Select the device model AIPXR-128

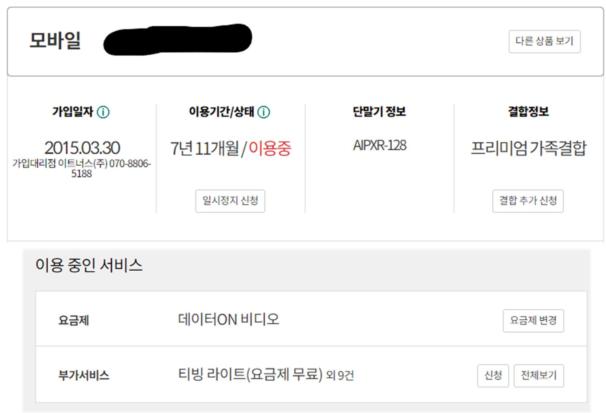click(x=379, y=145)
